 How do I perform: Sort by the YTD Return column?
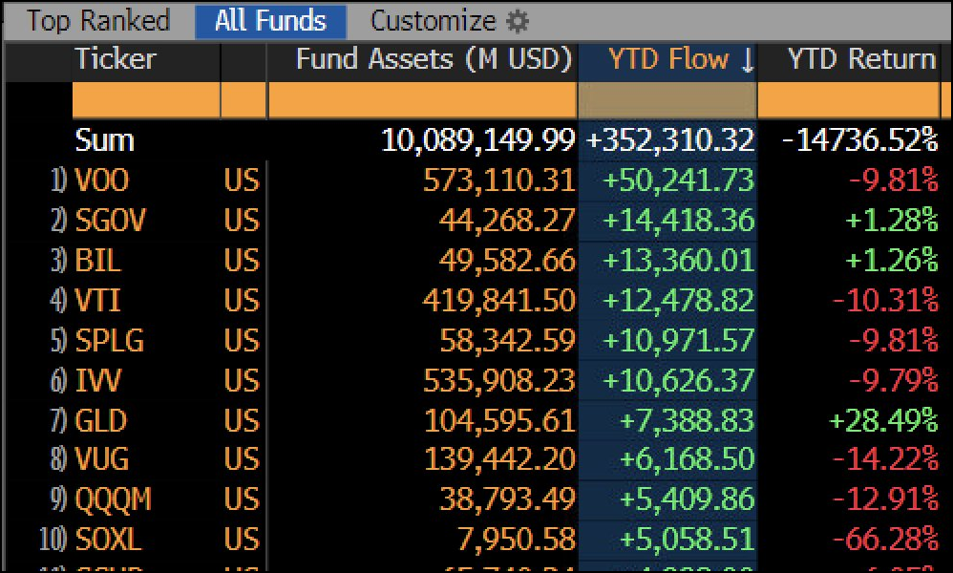[x=860, y=60]
